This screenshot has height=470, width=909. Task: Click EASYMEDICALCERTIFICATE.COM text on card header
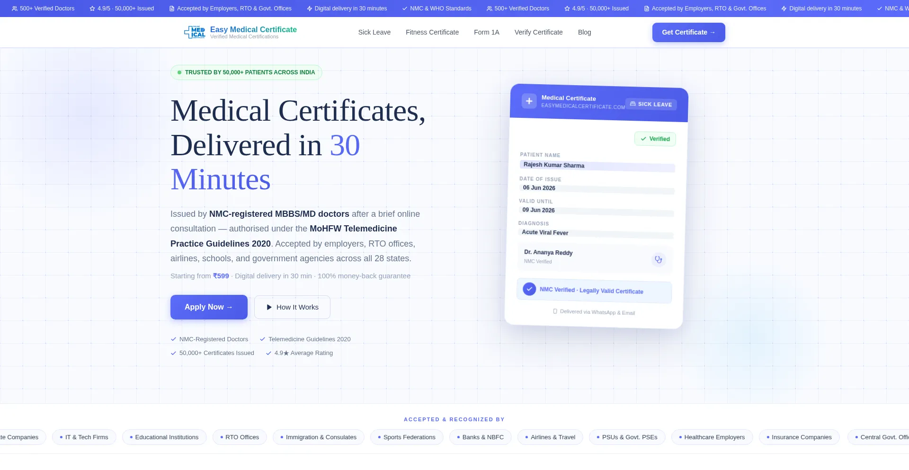click(x=583, y=106)
